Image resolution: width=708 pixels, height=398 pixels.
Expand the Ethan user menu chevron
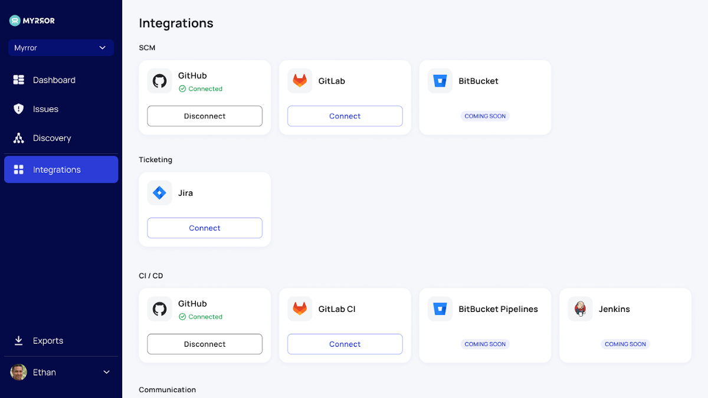click(107, 372)
